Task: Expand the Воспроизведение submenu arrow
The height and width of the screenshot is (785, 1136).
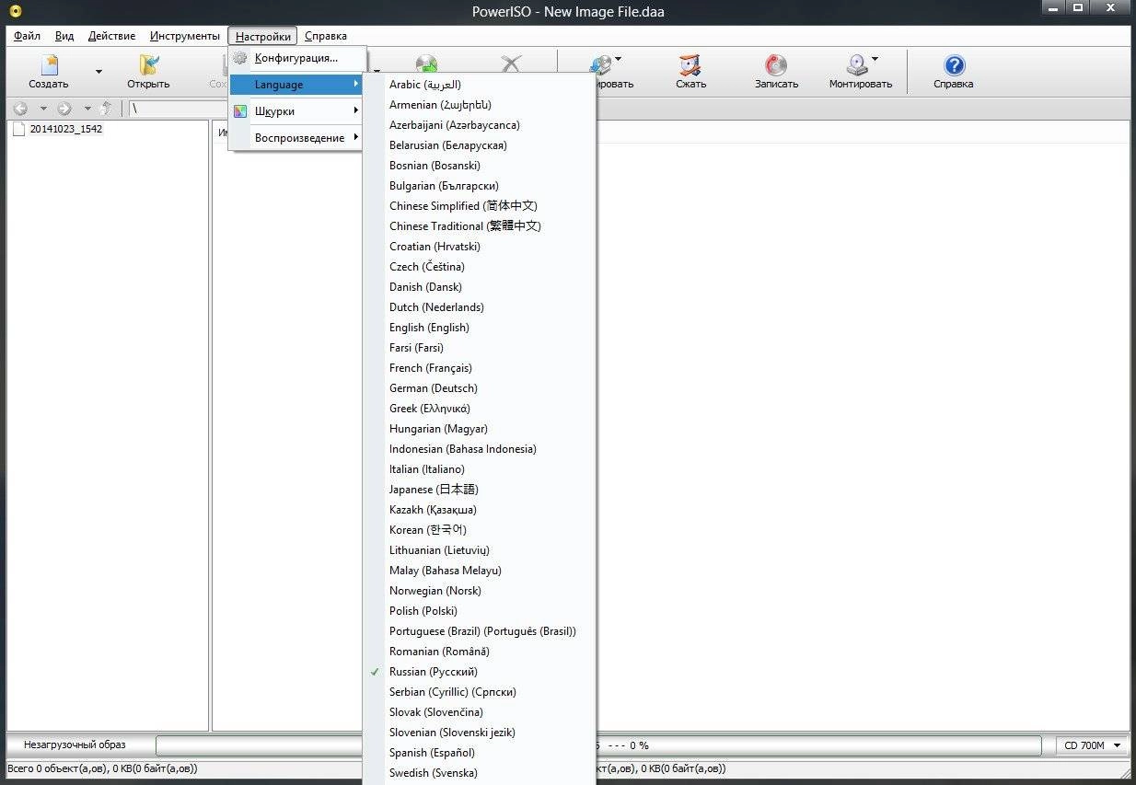Action: point(355,138)
